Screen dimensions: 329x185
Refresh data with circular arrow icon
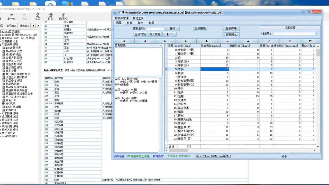[310, 41]
